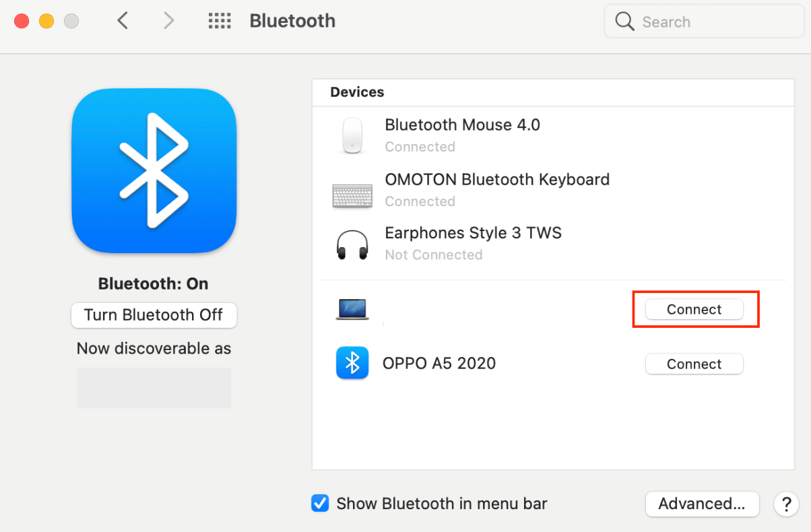The width and height of the screenshot is (811, 532).
Task: Click the magnifying glass search icon
Action: (624, 22)
